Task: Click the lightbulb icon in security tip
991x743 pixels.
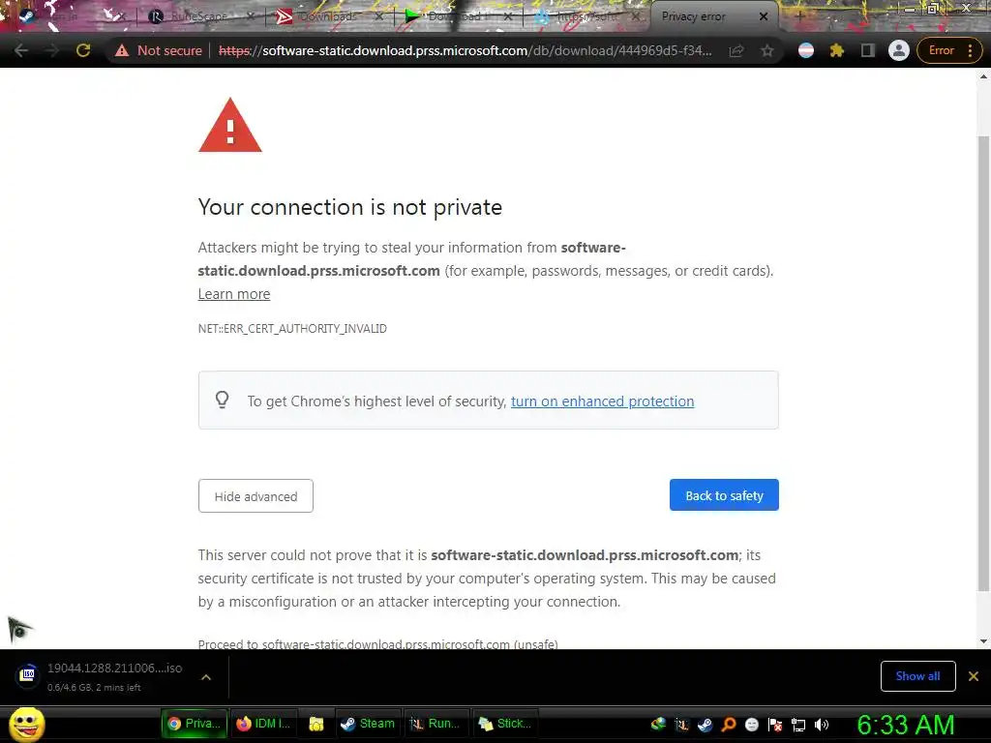Action: [222, 400]
